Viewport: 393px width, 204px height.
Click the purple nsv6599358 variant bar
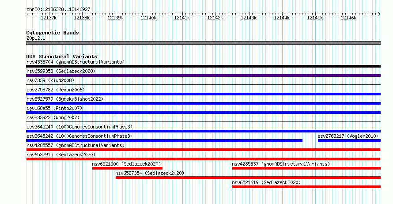click(203, 76)
